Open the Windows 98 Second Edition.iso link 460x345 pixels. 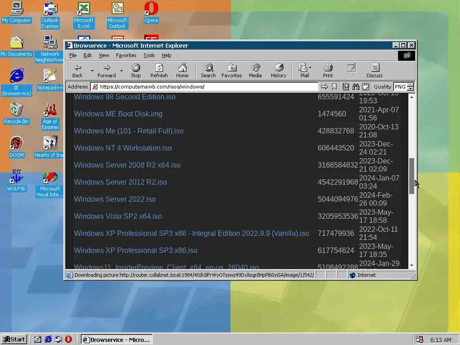pyautogui.click(x=125, y=97)
